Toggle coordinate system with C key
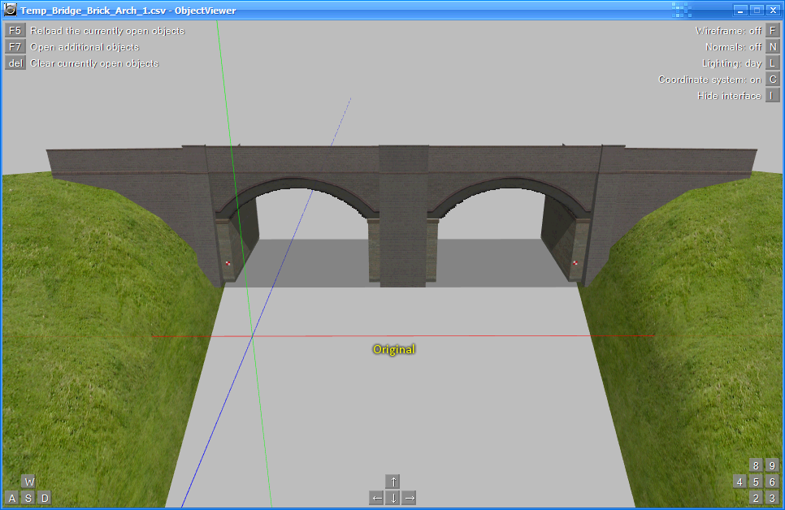Screen dimensions: 785x510 pos(773,80)
